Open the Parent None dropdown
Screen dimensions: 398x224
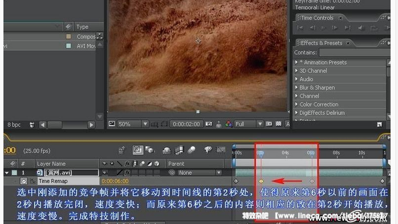[199, 173]
